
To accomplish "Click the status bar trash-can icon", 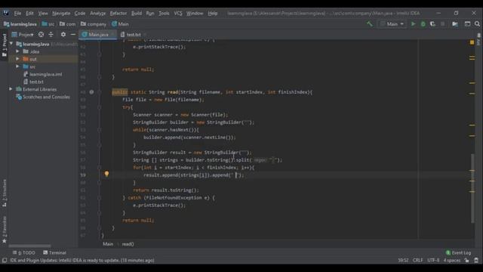I will [x=476, y=261].
